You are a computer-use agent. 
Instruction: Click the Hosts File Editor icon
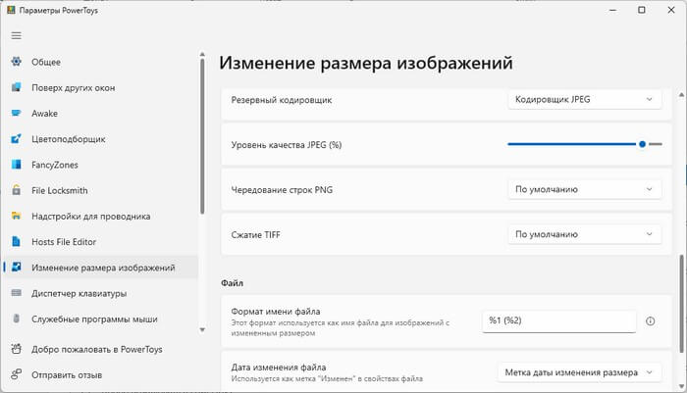click(17, 241)
